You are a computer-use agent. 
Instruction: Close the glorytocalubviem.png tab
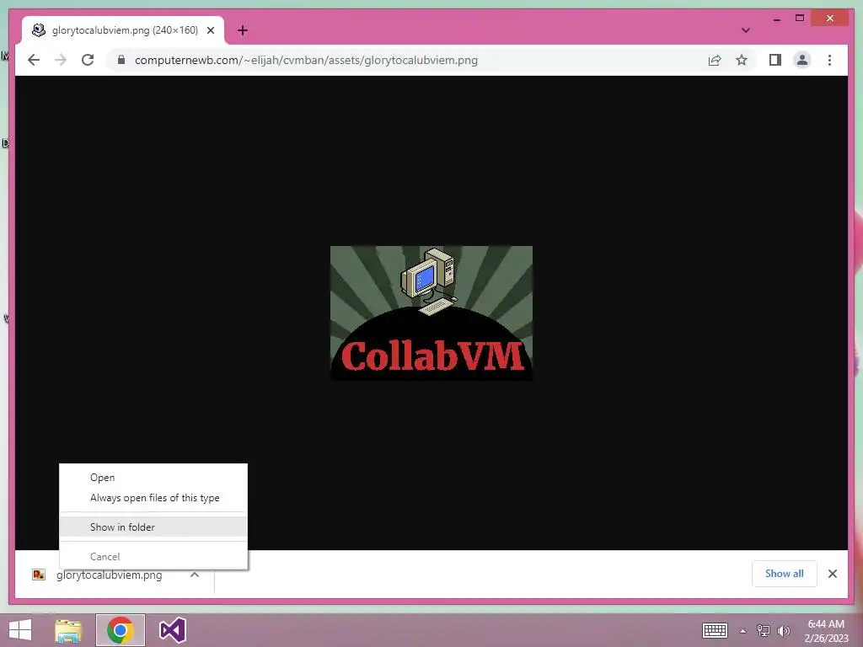pyautogui.click(x=210, y=30)
